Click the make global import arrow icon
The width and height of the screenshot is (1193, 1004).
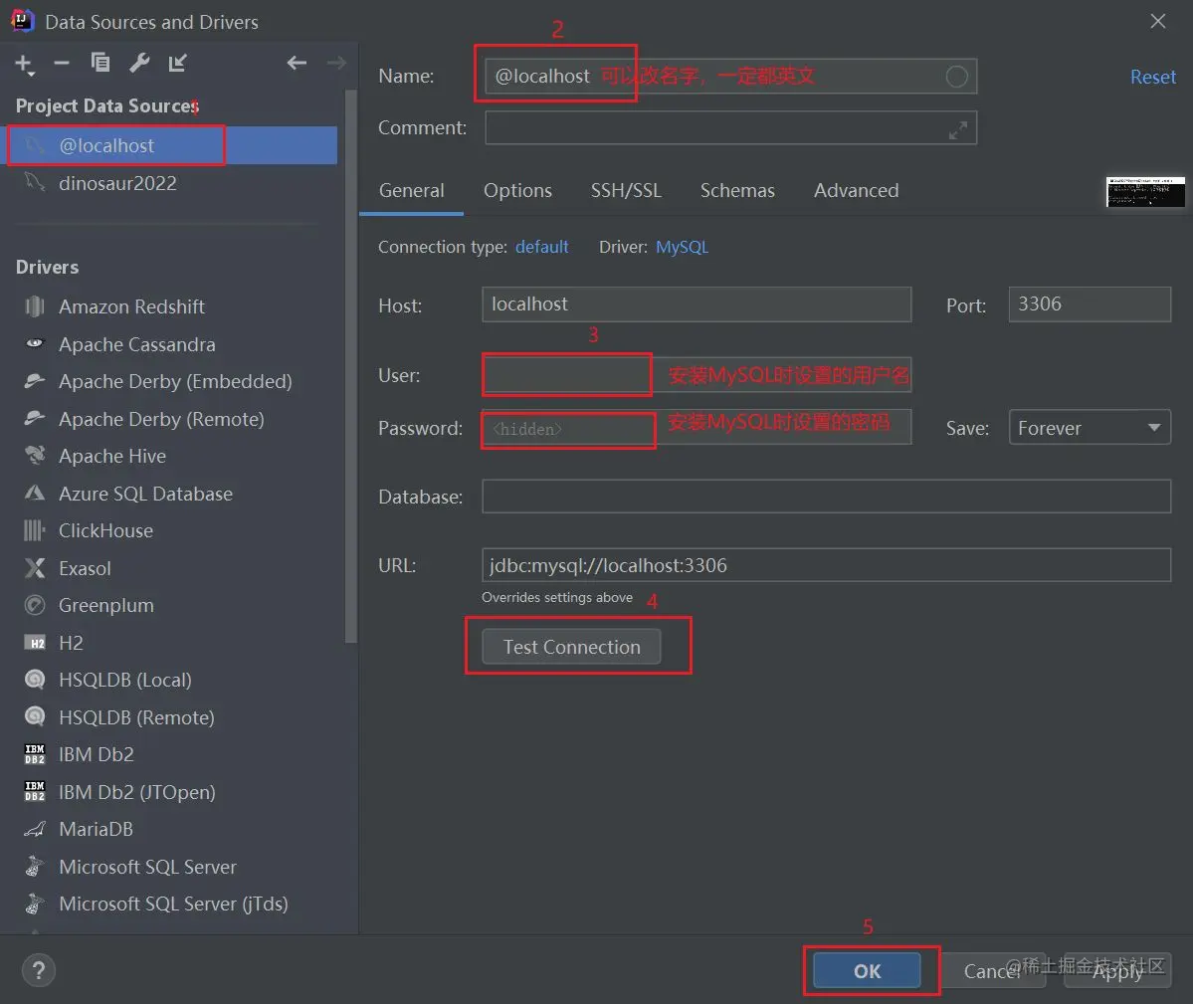[x=177, y=63]
